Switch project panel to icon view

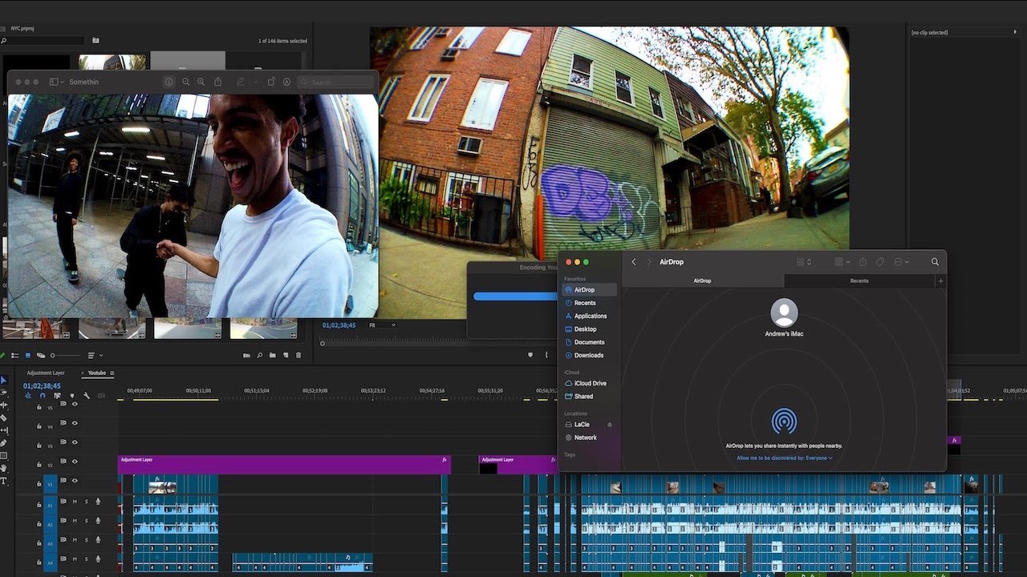[x=28, y=355]
